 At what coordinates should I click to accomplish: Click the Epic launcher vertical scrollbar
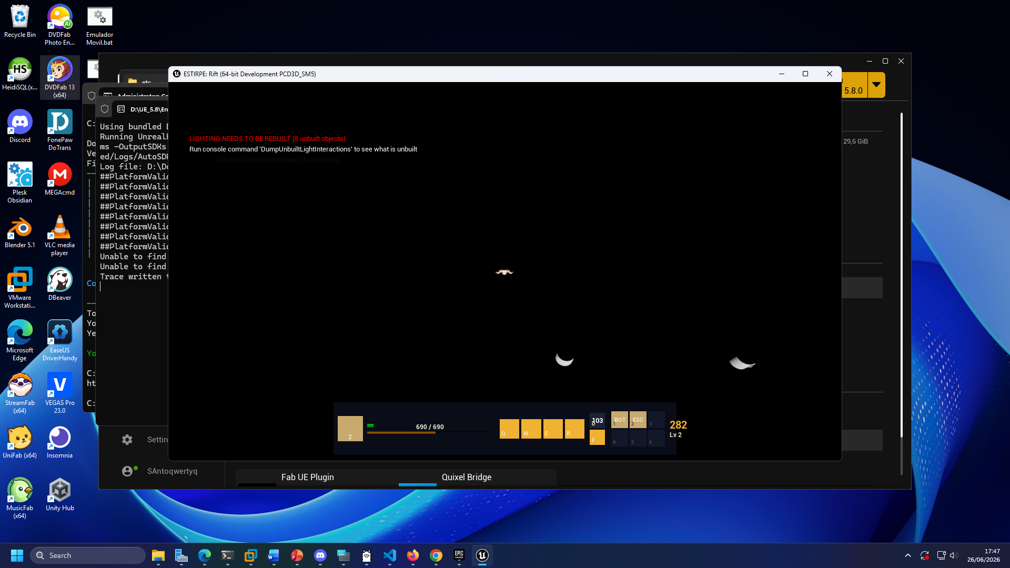point(901,275)
